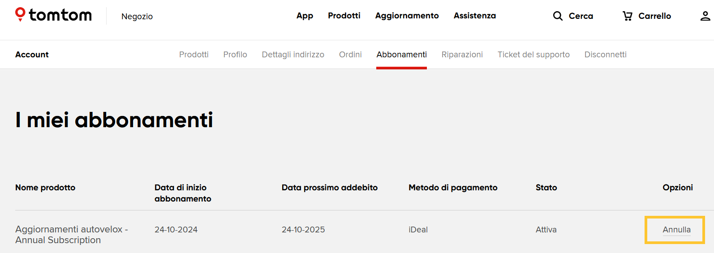Click Annulla to cancel subscription
The width and height of the screenshot is (714, 253).
point(676,230)
